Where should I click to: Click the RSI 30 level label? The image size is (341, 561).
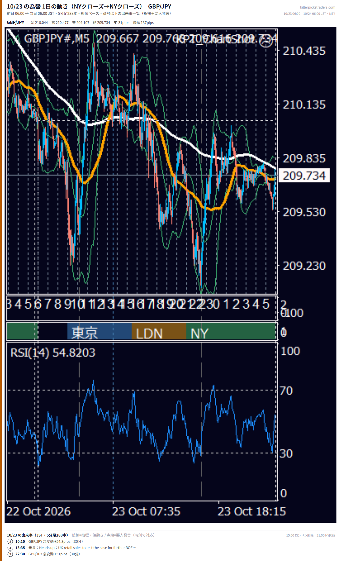click(x=286, y=453)
